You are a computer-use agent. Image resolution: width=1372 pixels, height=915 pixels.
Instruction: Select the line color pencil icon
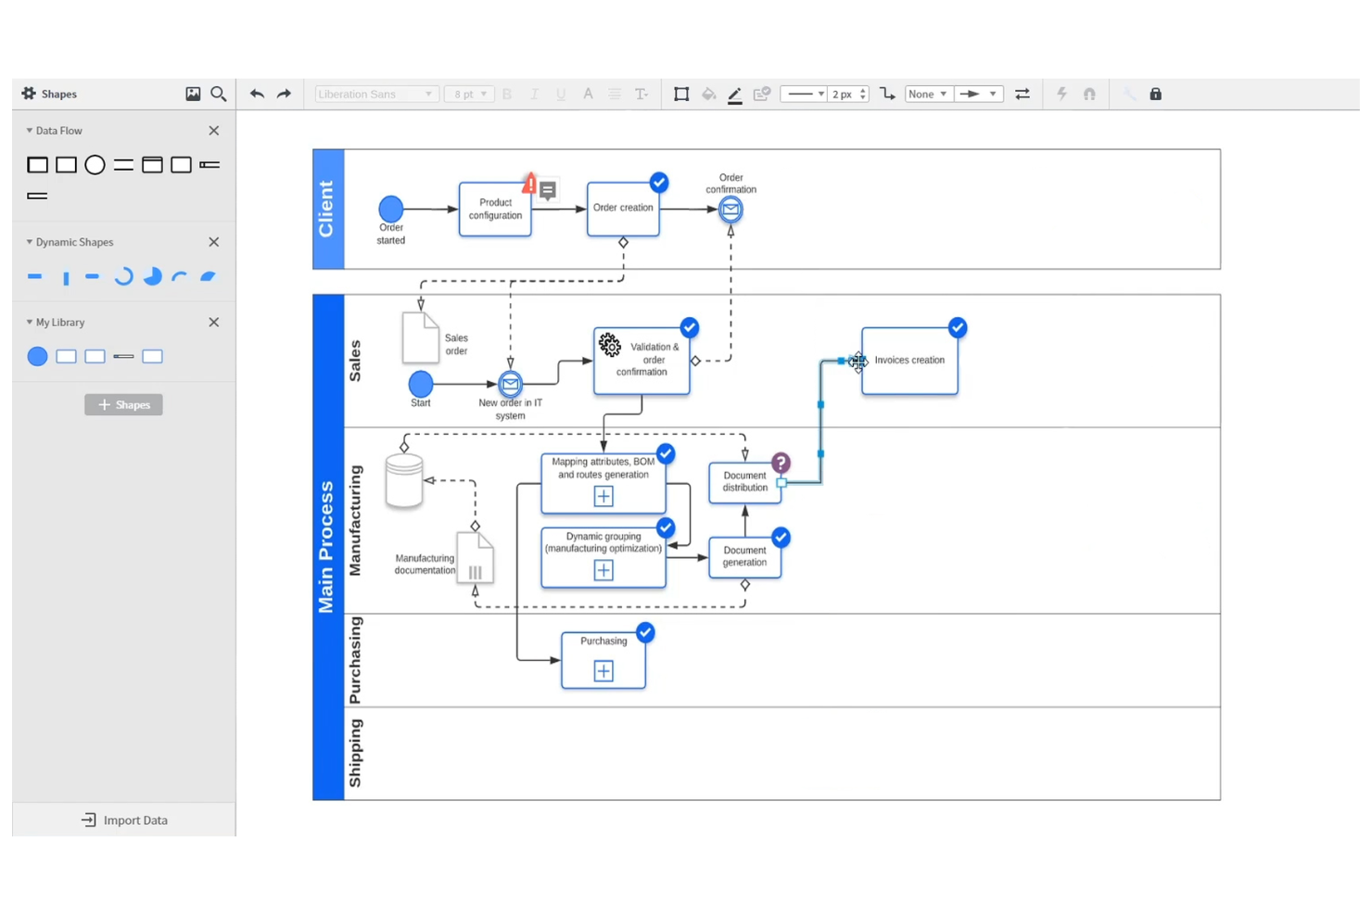[x=734, y=94]
